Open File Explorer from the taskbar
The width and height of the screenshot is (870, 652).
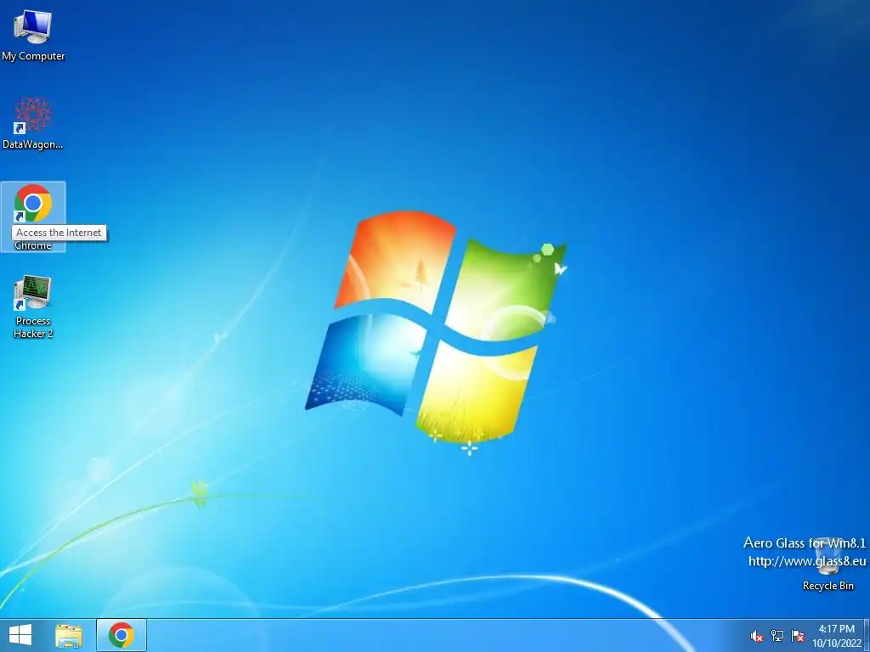69,635
